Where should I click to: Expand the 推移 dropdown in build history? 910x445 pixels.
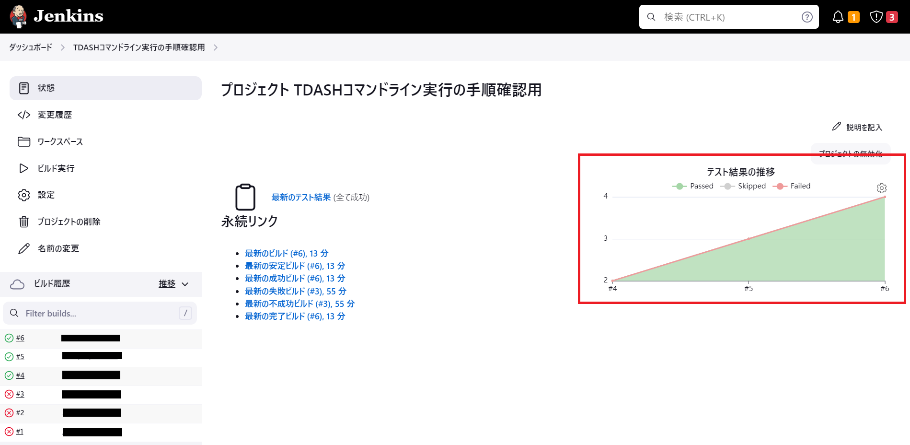(173, 284)
